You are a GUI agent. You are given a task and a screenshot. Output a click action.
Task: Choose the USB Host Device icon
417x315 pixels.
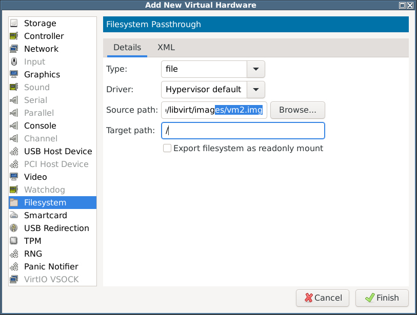tap(14, 151)
